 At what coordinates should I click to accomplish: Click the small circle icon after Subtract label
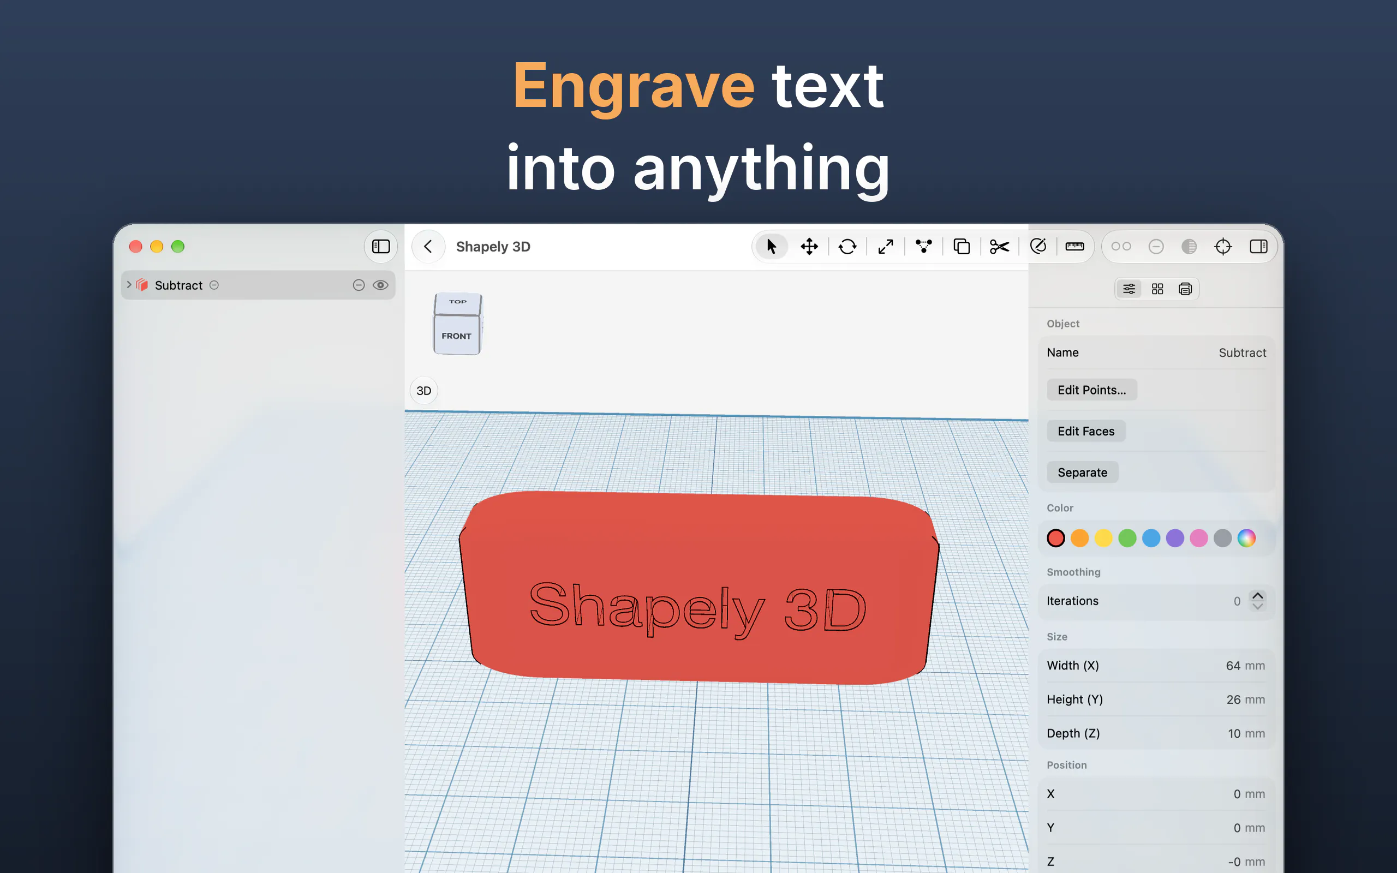(214, 285)
